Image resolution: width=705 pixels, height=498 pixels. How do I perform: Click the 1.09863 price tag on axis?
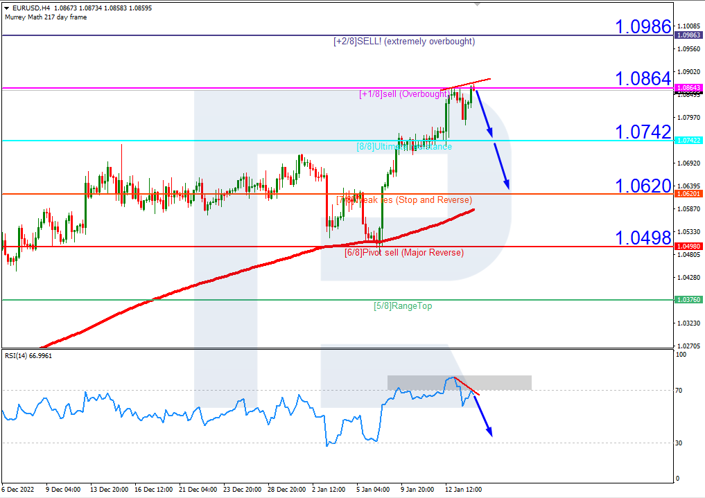[x=688, y=35]
